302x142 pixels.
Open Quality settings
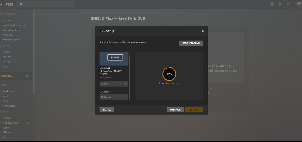tap(7, 57)
